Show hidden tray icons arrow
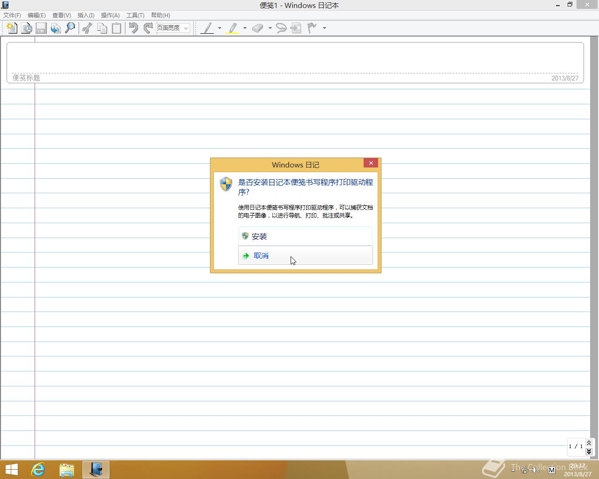Image resolution: width=599 pixels, height=479 pixels. 513,470
